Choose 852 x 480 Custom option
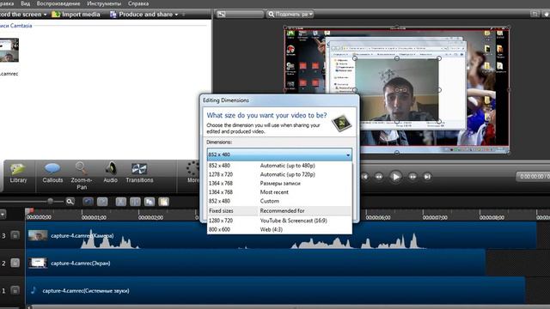Image resolution: width=550 pixels, height=309 pixels. point(279,201)
